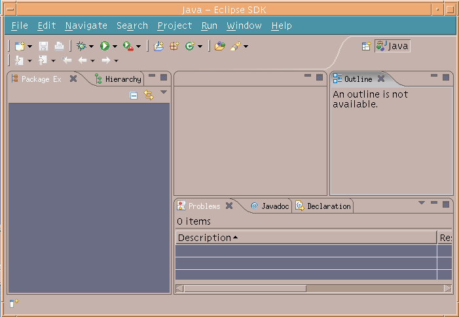Click the Forward navigation arrow
This screenshot has width=459, height=317.
[x=105, y=61]
